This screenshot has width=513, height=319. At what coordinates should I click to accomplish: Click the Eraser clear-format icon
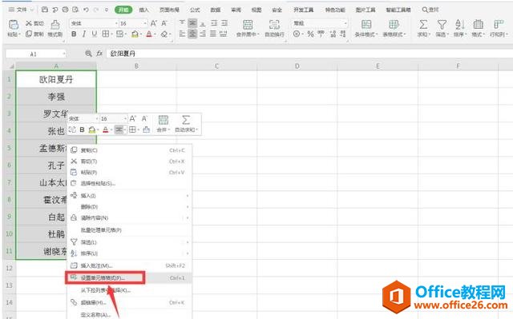click(x=164, y=34)
